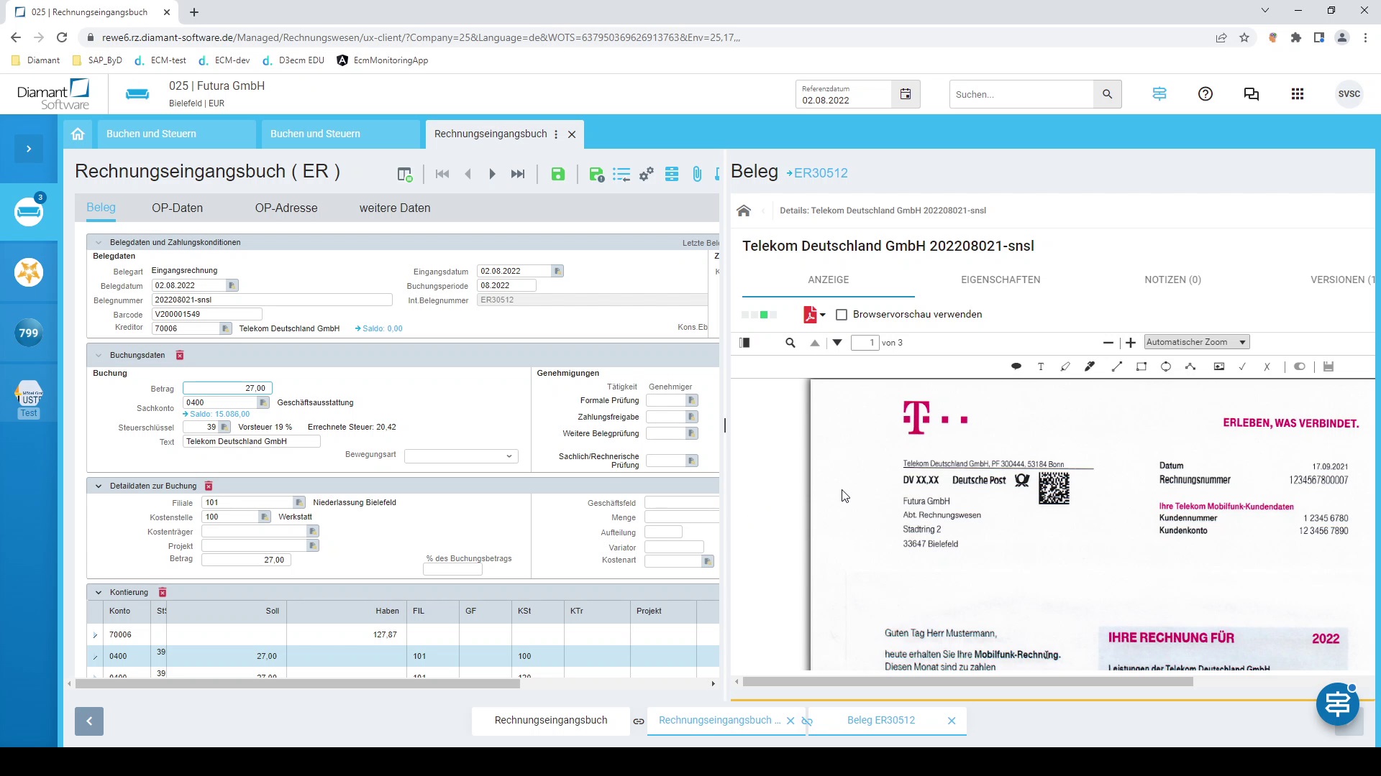Switch to the OP-Adresse tab
Image resolution: width=1381 pixels, height=776 pixels.
coord(286,208)
